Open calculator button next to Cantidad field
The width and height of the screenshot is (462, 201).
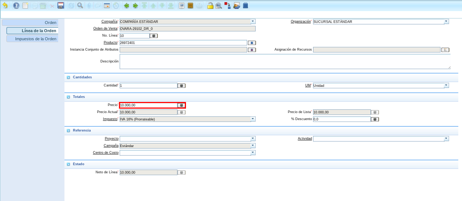coord(182,86)
